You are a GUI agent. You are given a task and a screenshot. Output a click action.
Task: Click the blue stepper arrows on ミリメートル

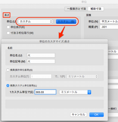click(x=89, y=92)
